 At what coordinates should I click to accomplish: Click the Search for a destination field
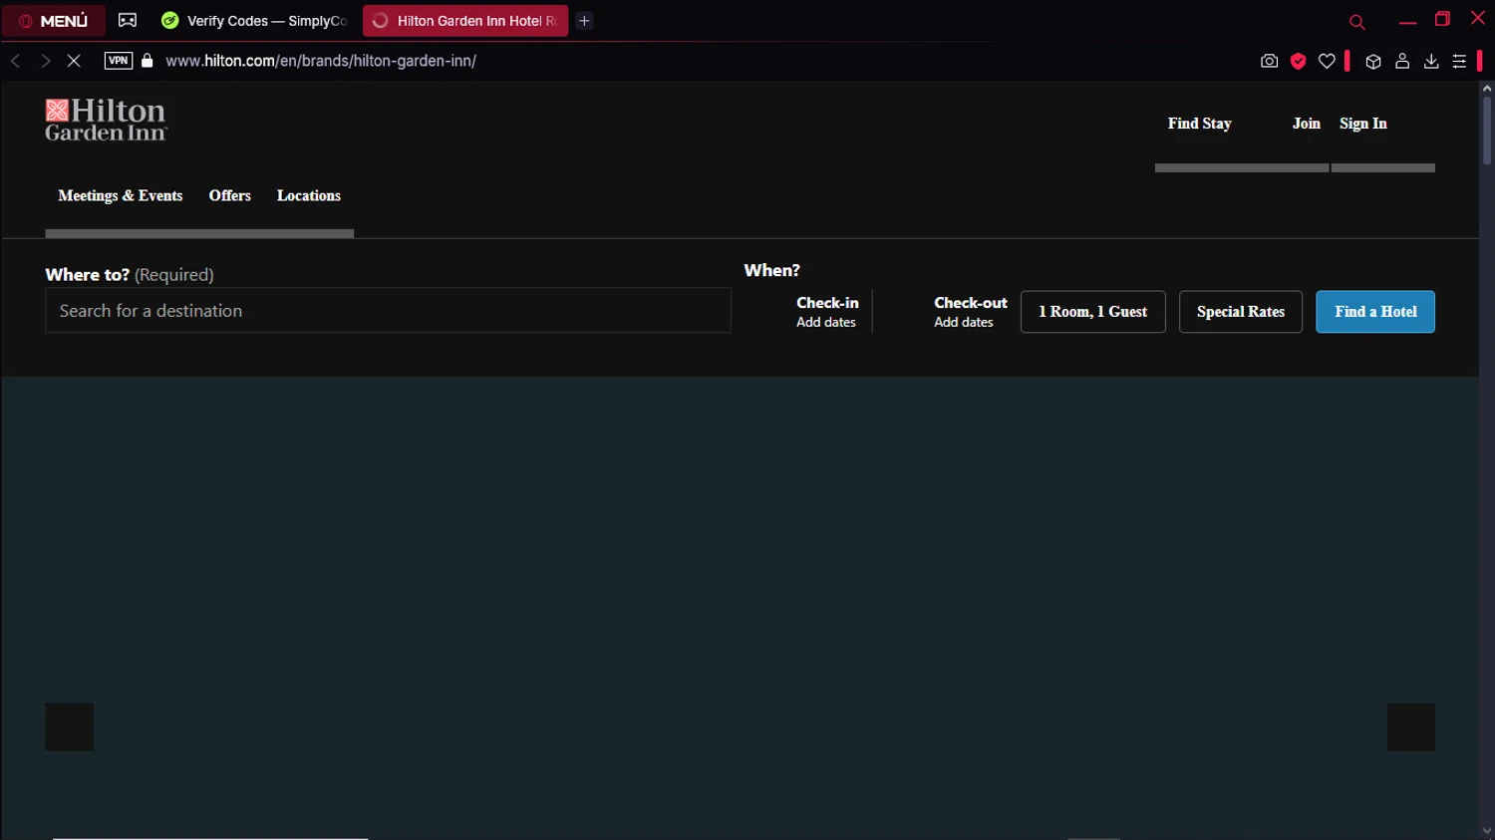(388, 311)
